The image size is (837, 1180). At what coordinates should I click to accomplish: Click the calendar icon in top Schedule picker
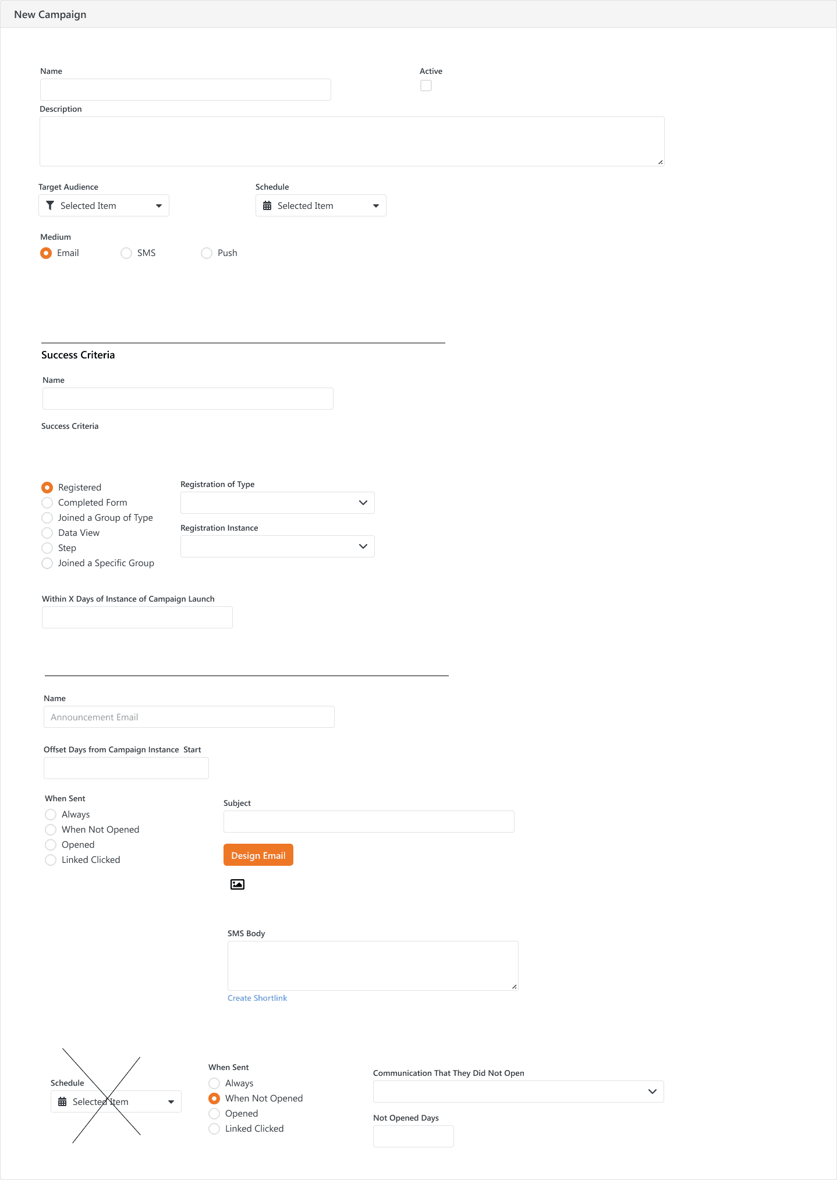[267, 205]
